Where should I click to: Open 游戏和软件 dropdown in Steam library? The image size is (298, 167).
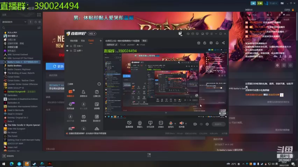tap(14, 22)
